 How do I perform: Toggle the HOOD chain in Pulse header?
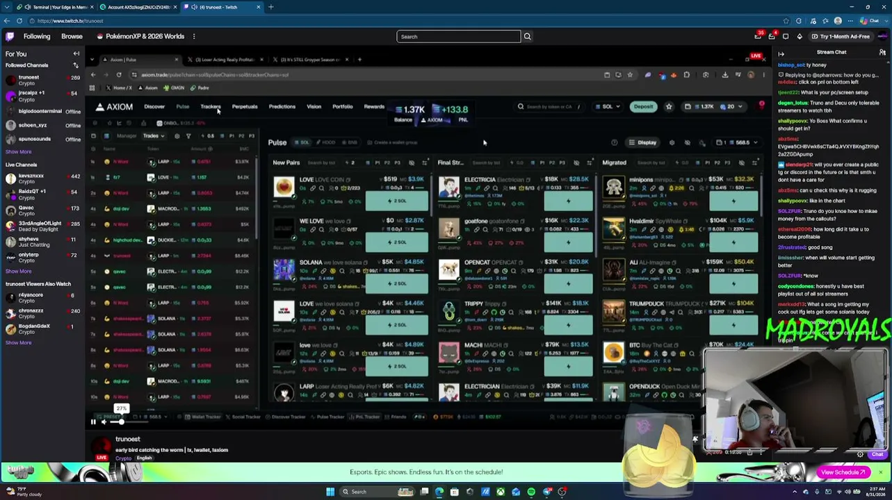pos(326,142)
